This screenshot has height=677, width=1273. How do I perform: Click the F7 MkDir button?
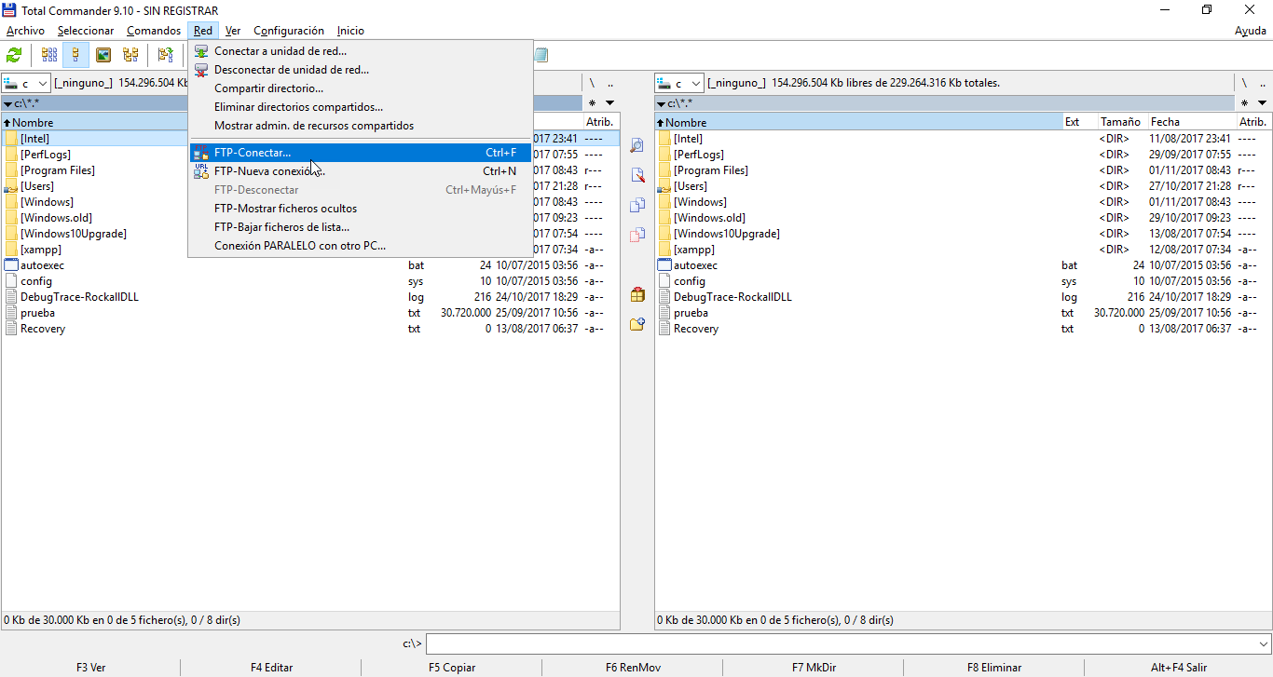[814, 668]
